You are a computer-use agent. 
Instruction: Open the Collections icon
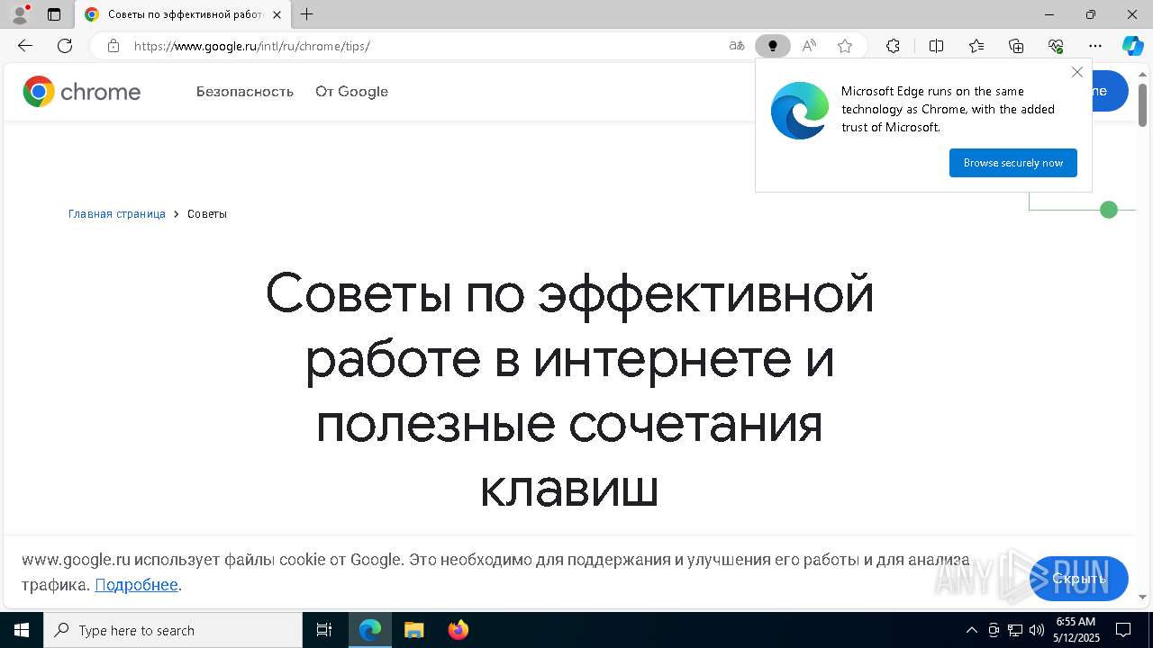pos(1016,46)
